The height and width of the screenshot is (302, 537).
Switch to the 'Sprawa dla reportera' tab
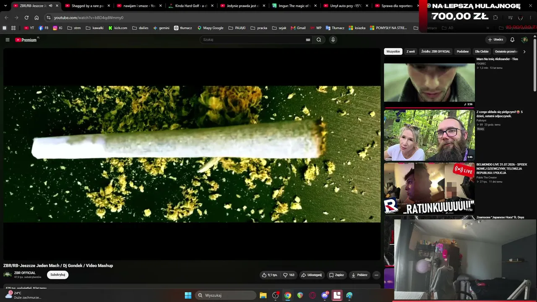[396, 6]
